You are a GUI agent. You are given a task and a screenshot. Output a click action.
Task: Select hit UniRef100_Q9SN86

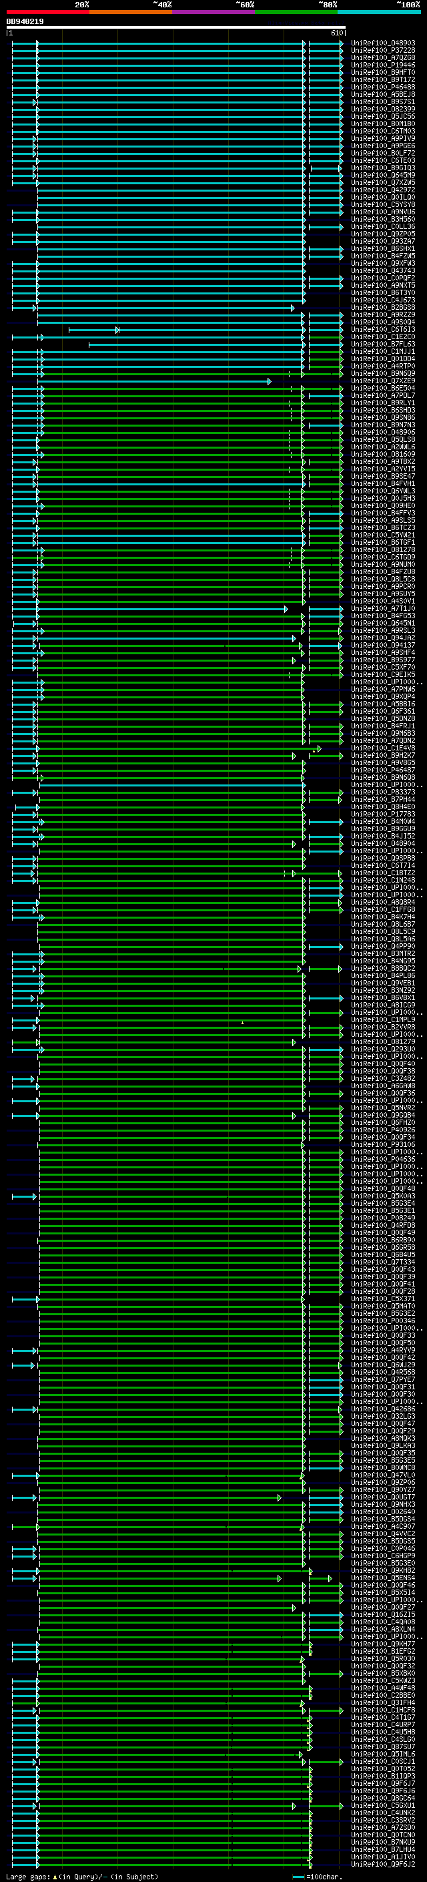(383, 418)
